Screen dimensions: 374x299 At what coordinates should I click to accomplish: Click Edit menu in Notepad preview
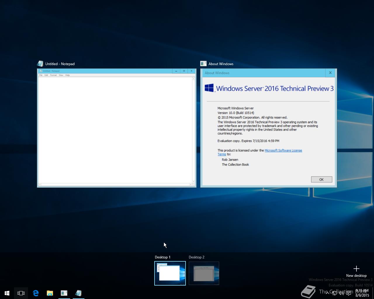point(46,75)
